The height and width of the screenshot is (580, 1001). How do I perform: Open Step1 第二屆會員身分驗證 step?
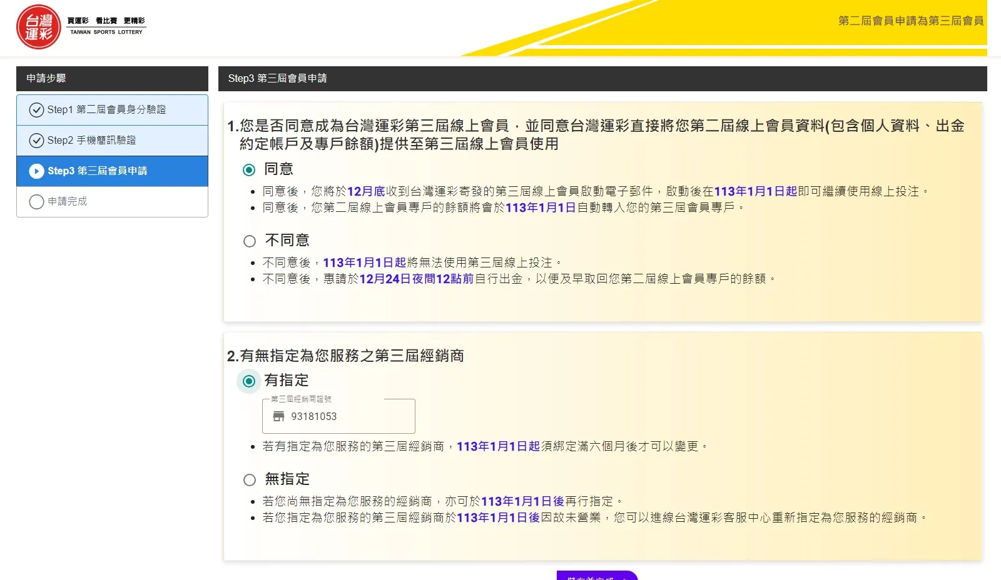click(x=112, y=110)
